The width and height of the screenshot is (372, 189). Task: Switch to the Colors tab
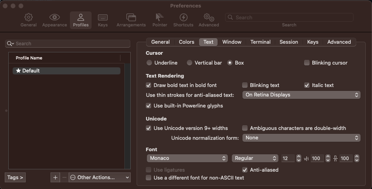pyautogui.click(x=186, y=42)
